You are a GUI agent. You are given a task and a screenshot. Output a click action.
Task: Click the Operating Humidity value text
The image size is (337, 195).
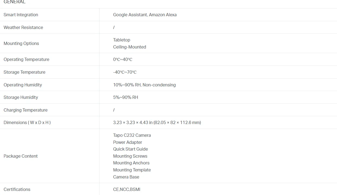pos(145,85)
